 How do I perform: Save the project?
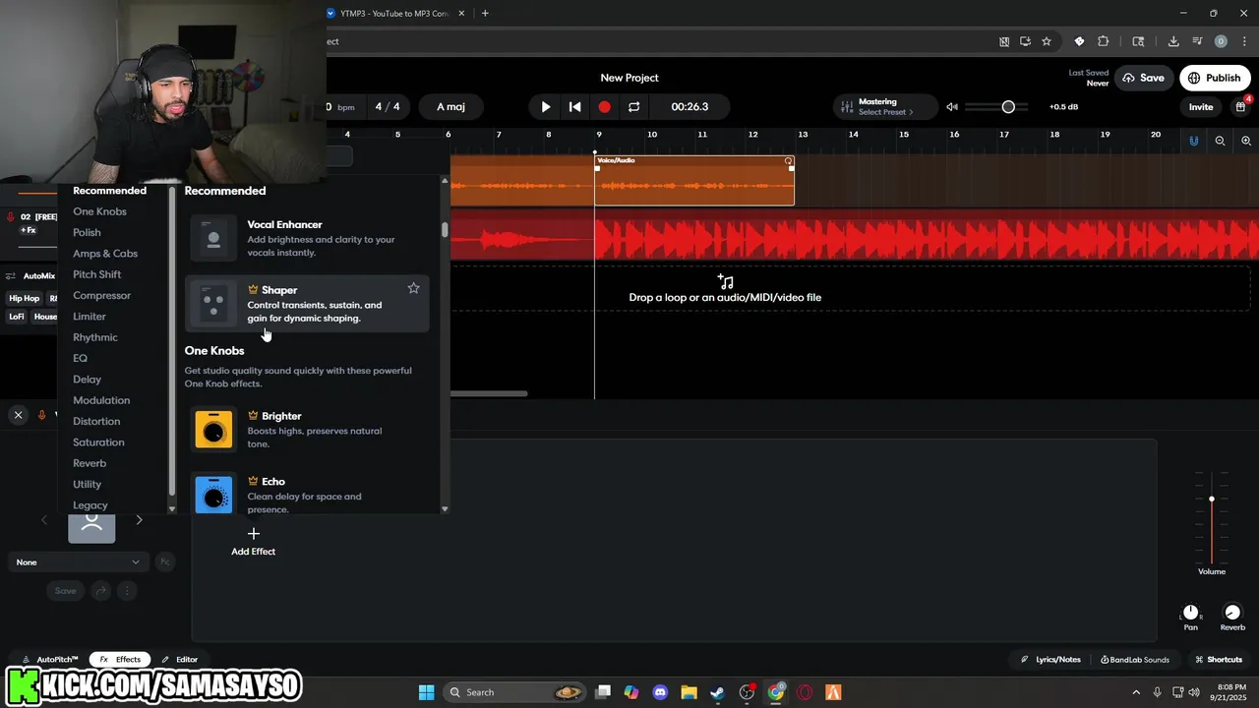(1144, 78)
